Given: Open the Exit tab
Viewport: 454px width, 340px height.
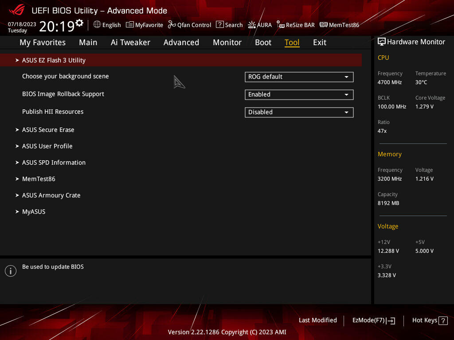Looking at the screenshot, I should click(x=320, y=42).
